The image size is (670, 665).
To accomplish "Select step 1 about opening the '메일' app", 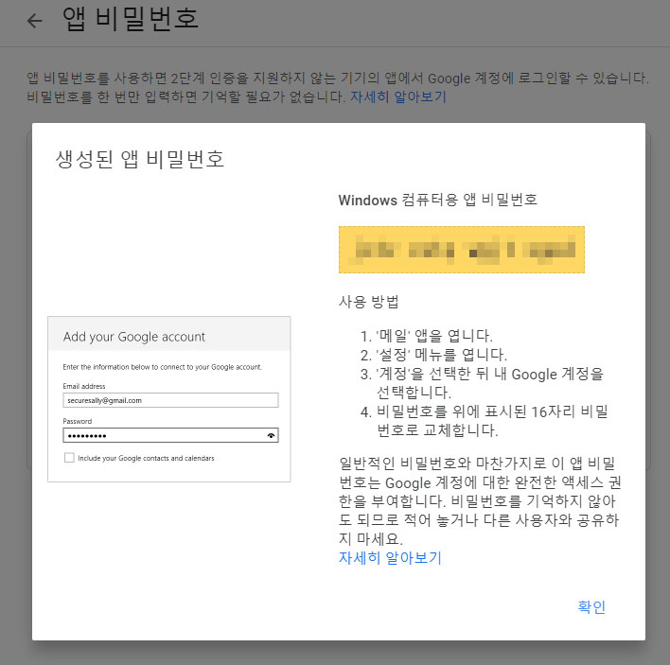I will (426, 336).
